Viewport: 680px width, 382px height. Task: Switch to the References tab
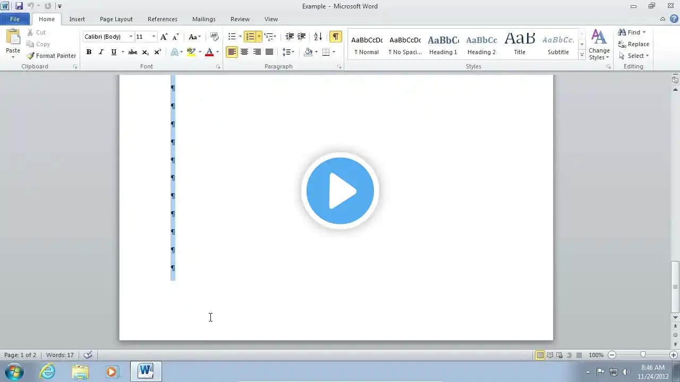click(x=163, y=19)
